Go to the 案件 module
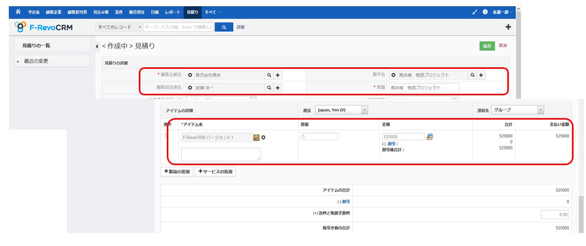 tap(119, 12)
